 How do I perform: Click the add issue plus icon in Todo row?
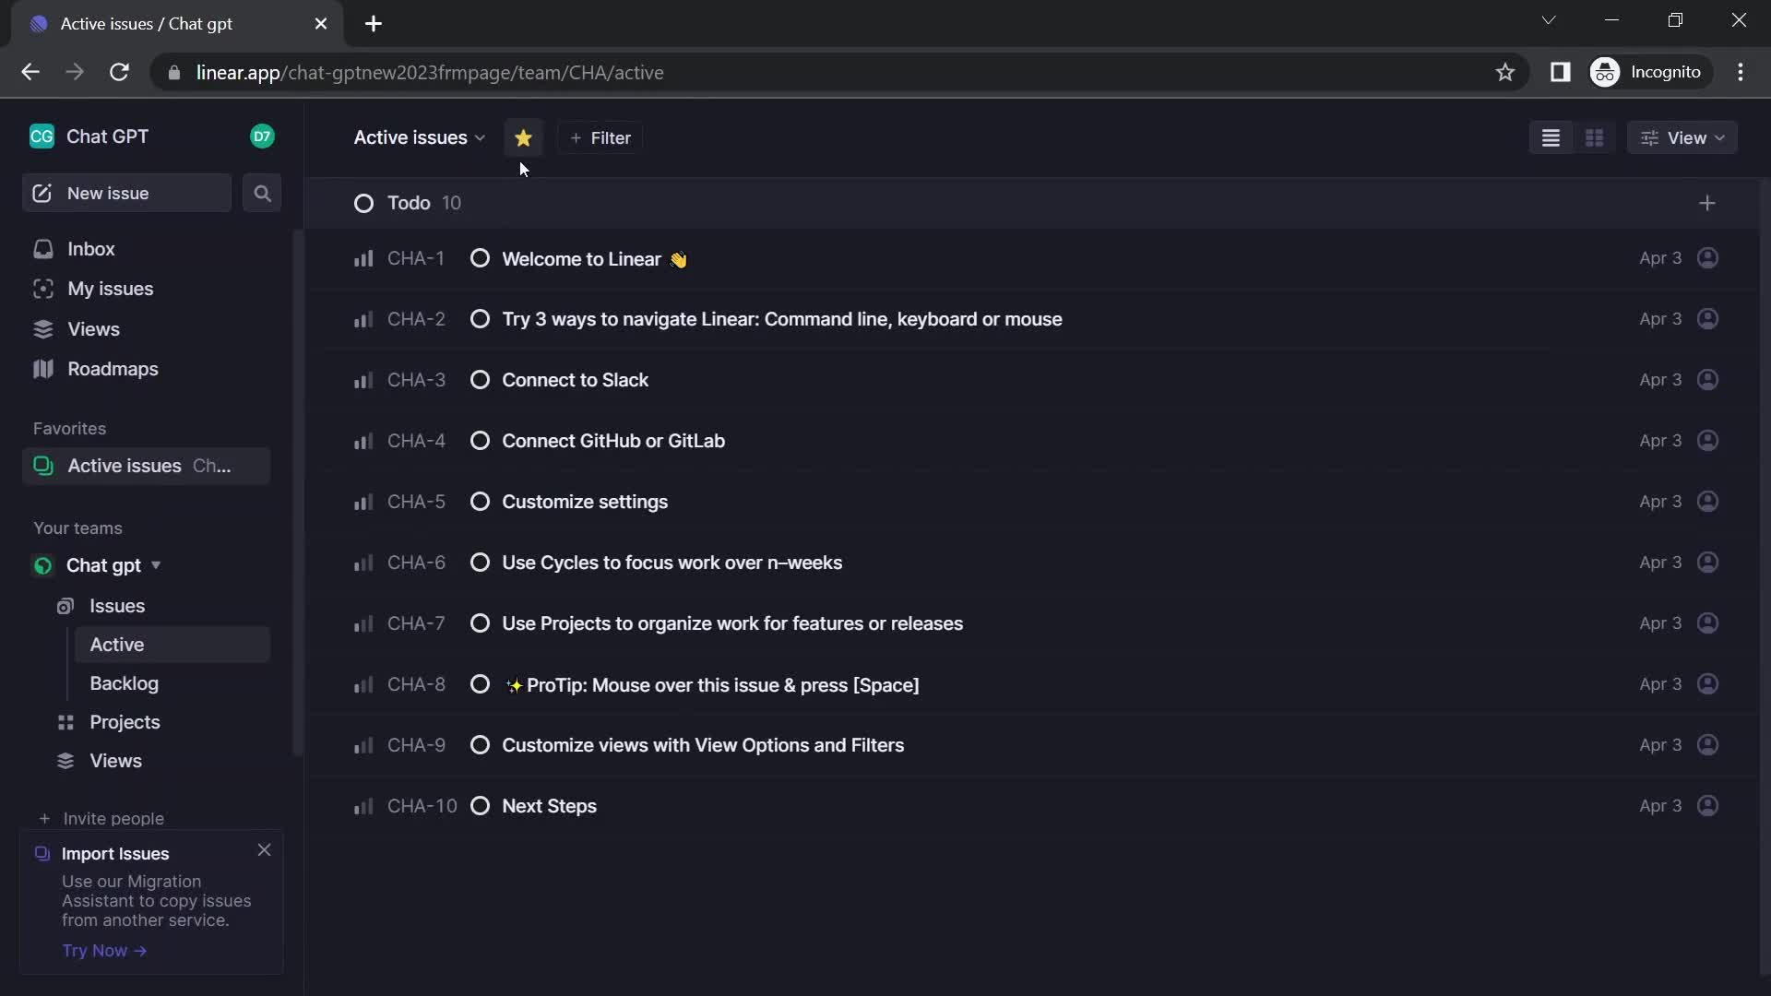(x=1707, y=203)
